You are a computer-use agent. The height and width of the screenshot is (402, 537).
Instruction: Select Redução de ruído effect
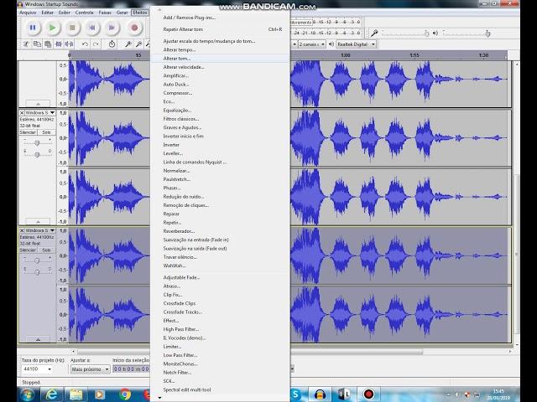pyautogui.click(x=220, y=197)
